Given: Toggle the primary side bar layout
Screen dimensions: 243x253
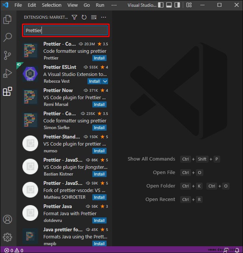Looking at the screenshot, I should [161, 5].
